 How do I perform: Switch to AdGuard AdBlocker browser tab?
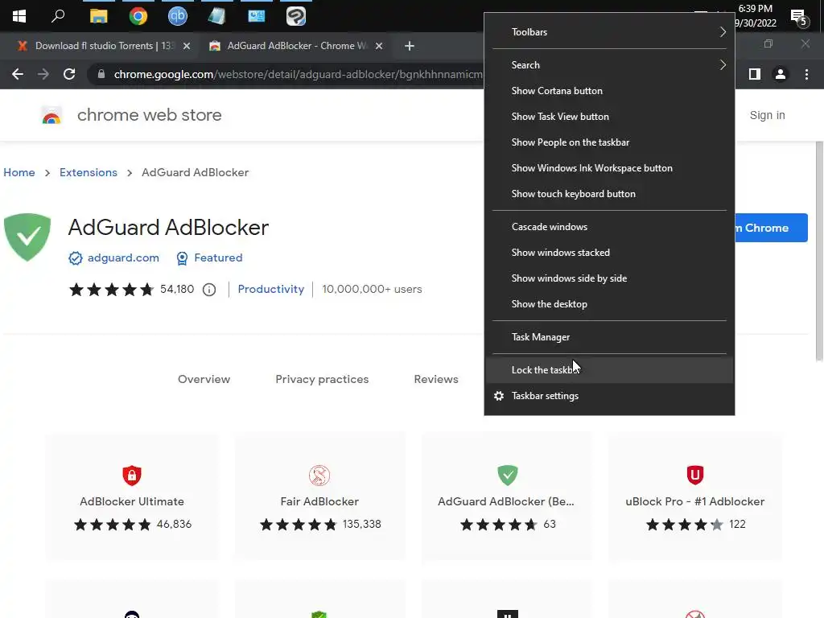(x=297, y=46)
